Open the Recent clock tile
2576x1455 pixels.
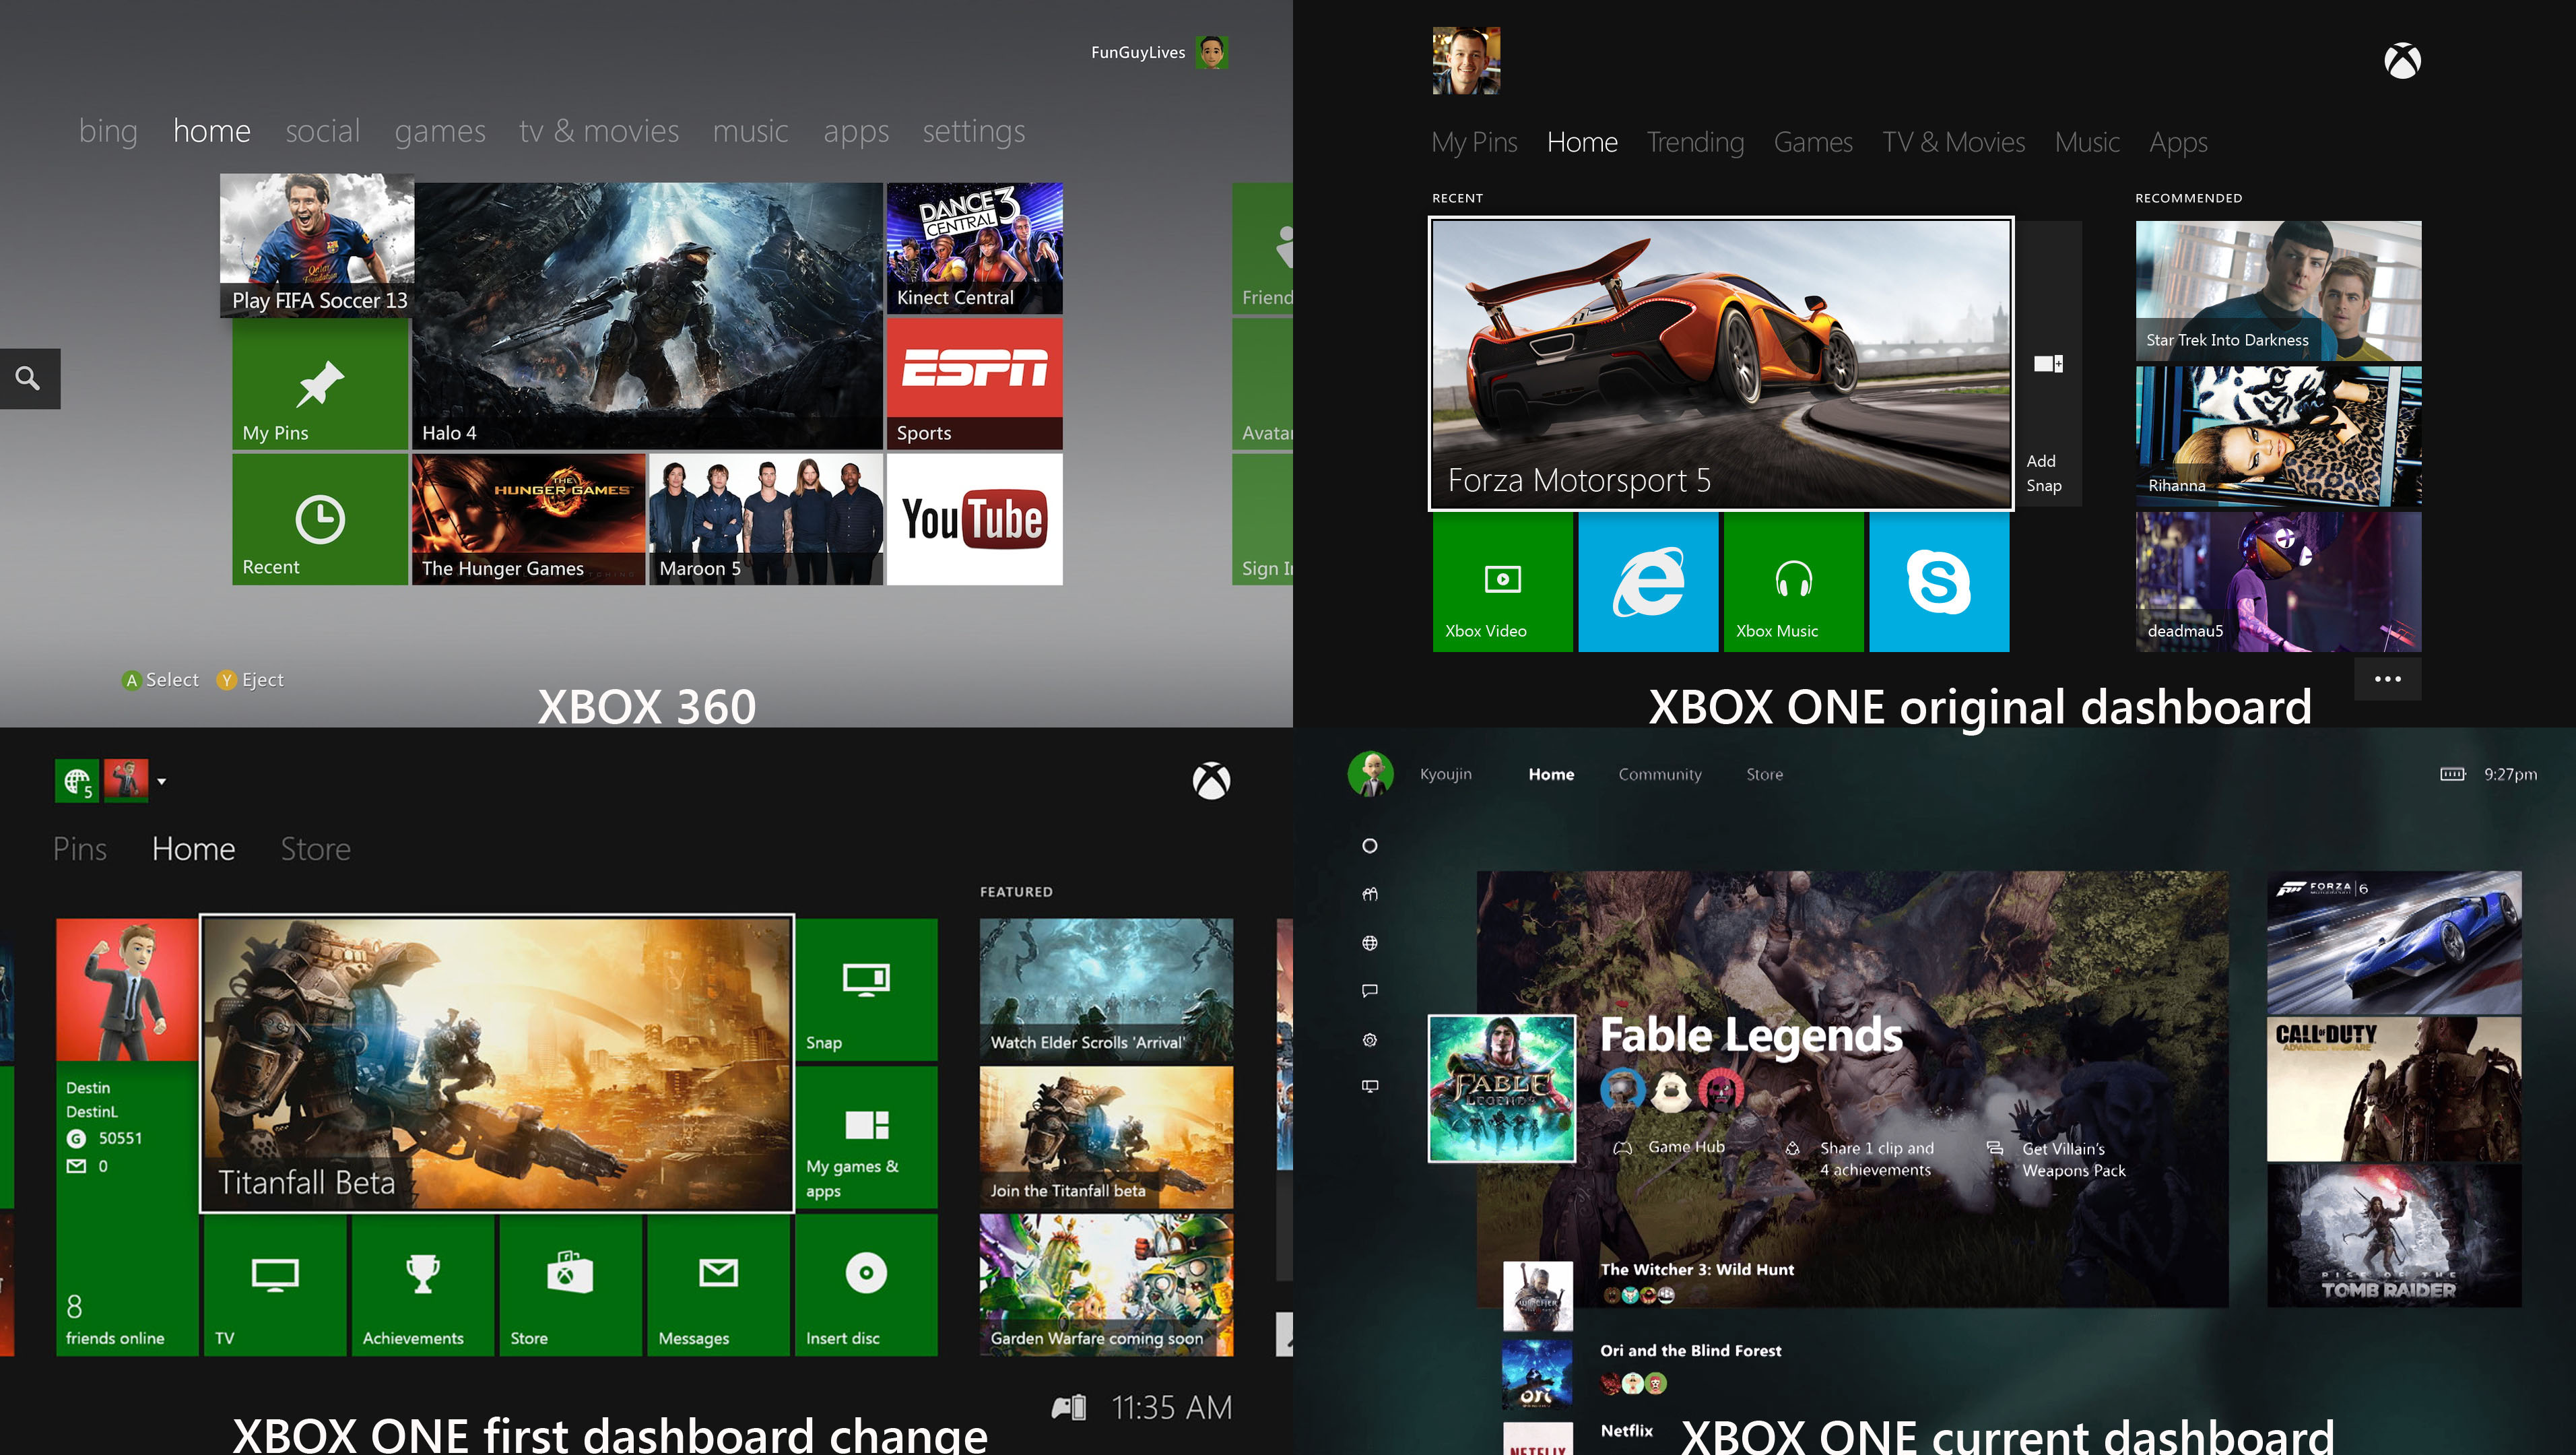pyautogui.click(x=320, y=520)
